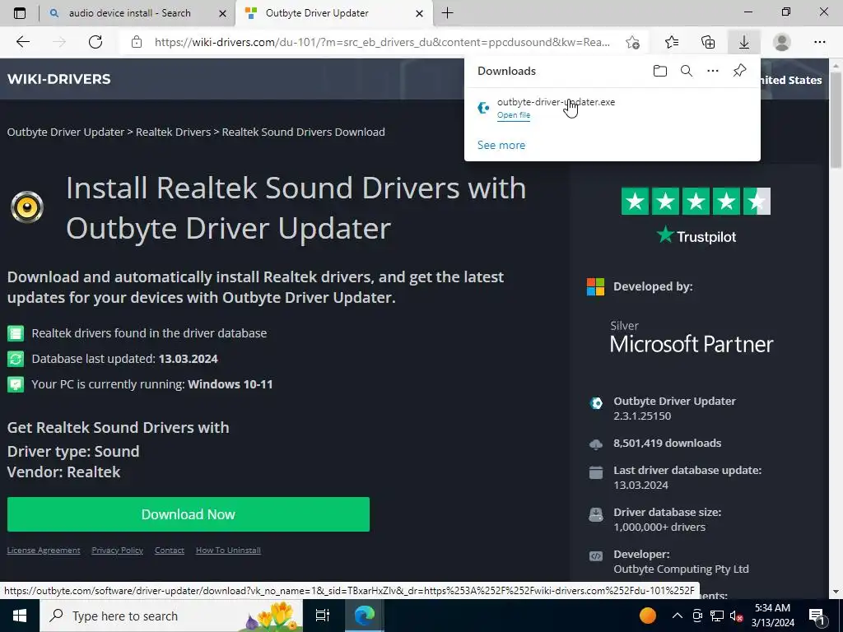Toggle the Downloads toolbar button
Viewport: 843px width, 632px height.
coord(744,42)
